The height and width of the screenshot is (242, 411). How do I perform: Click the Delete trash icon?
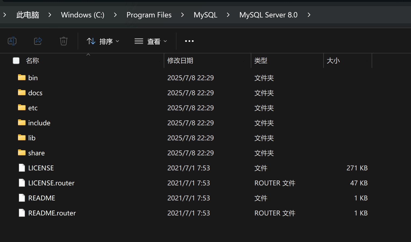coord(63,41)
